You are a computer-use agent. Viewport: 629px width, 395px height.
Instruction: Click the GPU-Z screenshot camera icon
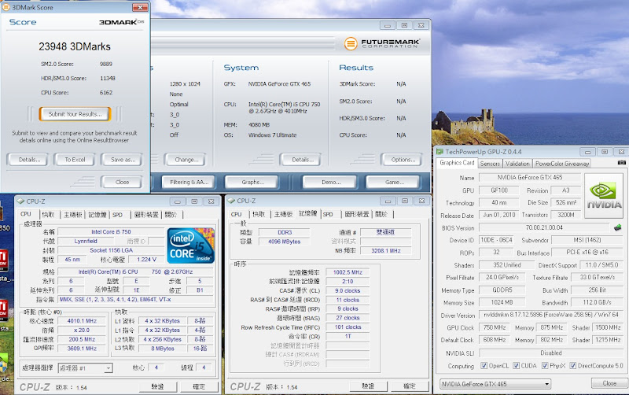(621, 163)
